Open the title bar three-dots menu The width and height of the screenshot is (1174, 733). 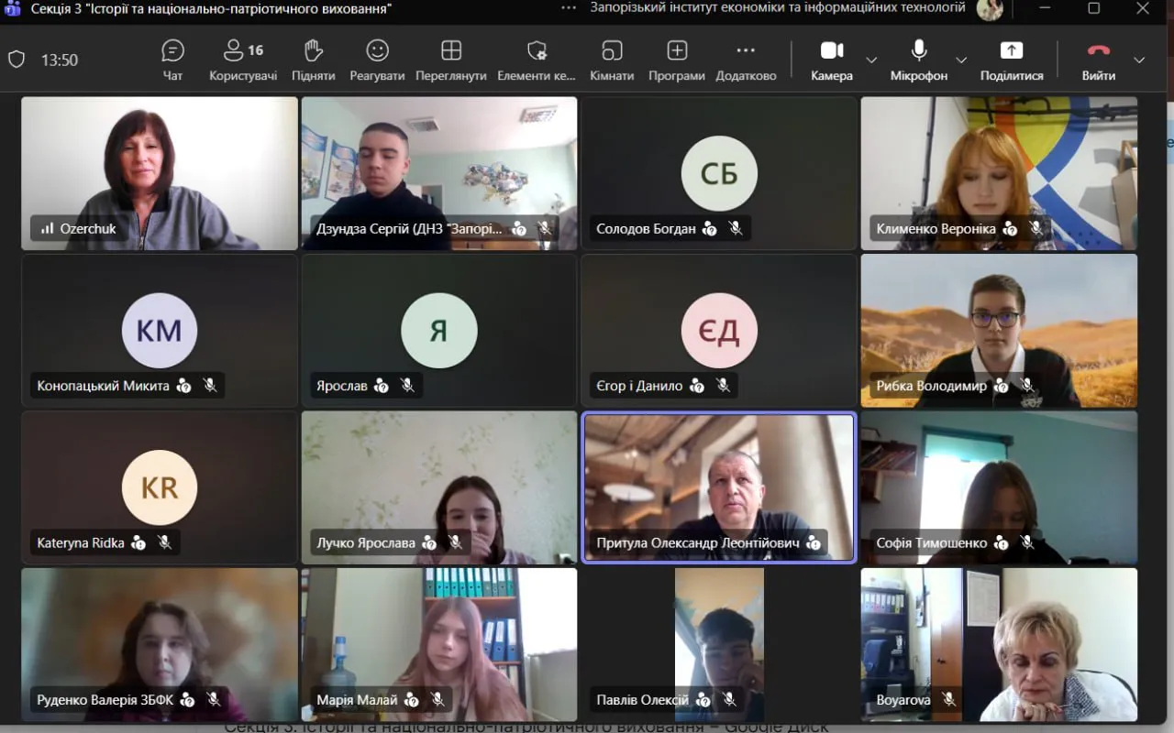(569, 8)
